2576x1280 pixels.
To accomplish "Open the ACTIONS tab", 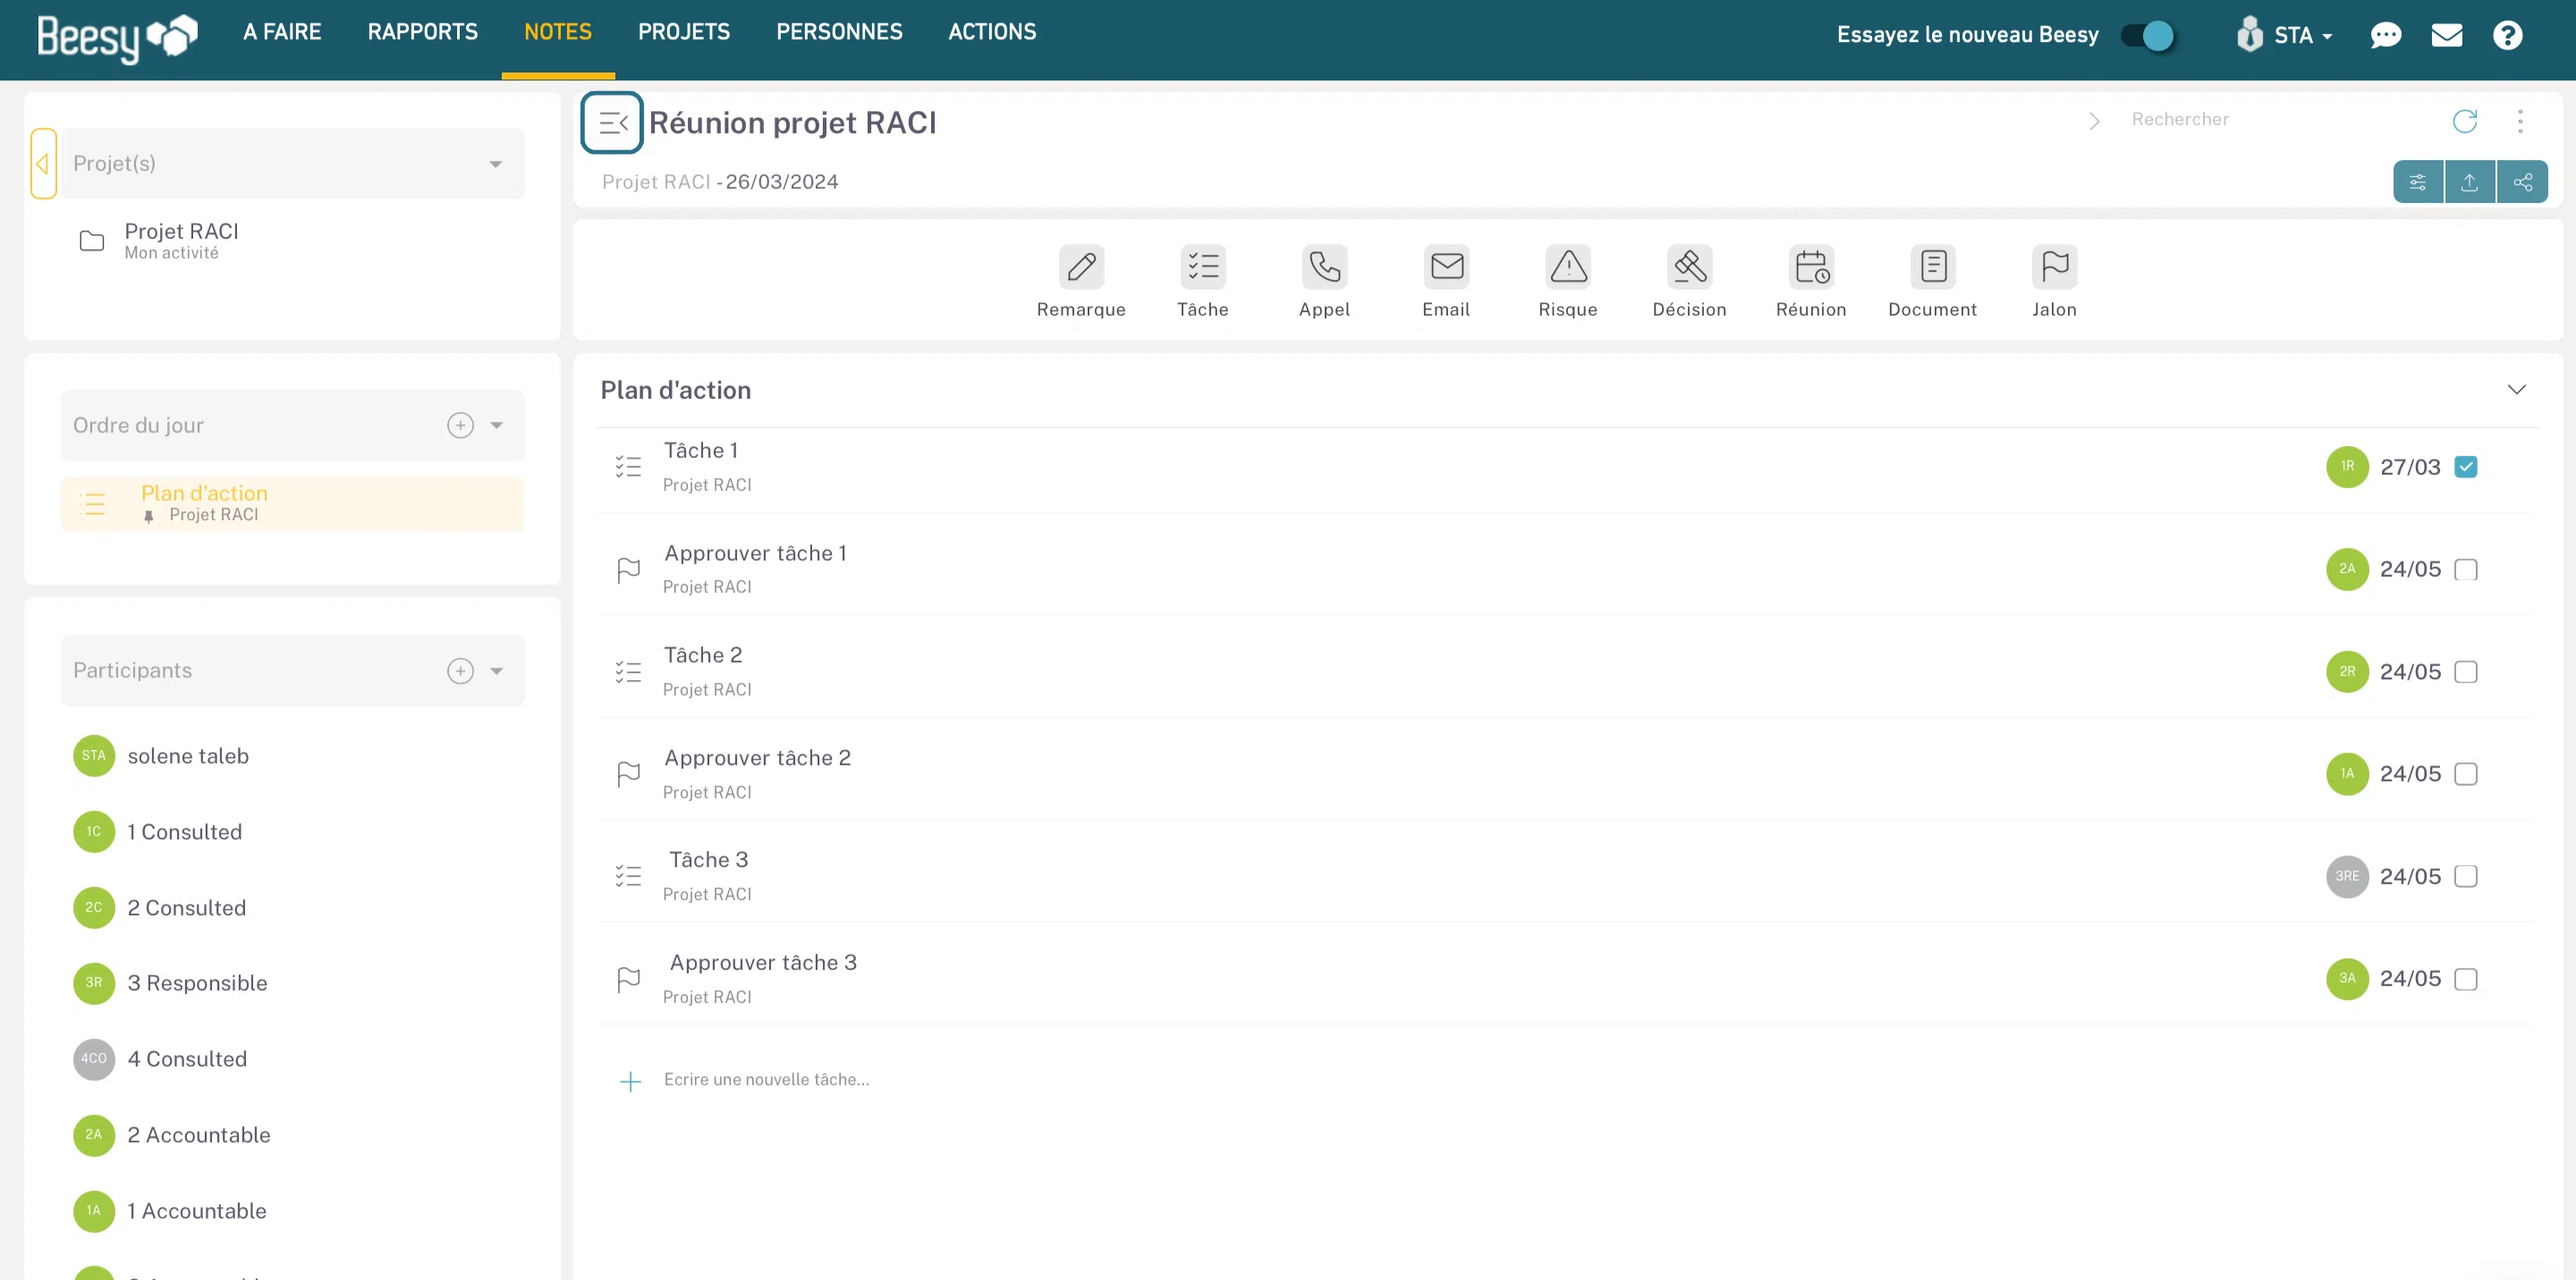I will pos(992,32).
